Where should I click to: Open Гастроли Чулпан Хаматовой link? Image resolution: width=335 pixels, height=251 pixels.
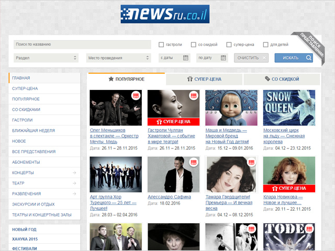(171, 136)
